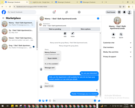The width and height of the screenshot is (135, 108).
Task: Open the Friends icon in top navigation
Action: pyautogui.click(x=67, y=12)
